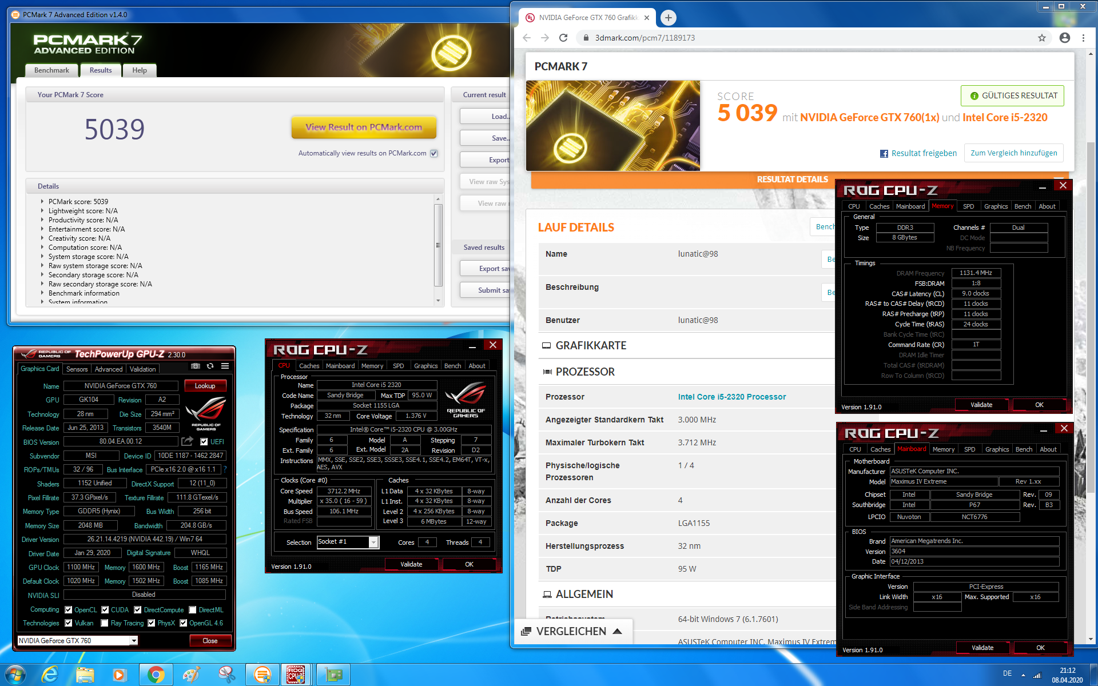Uncheck Automatically view results on PCMark.com
Viewport: 1098px width, 686px height.
coord(433,153)
